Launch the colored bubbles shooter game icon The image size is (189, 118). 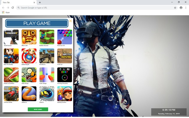(x=65, y=37)
